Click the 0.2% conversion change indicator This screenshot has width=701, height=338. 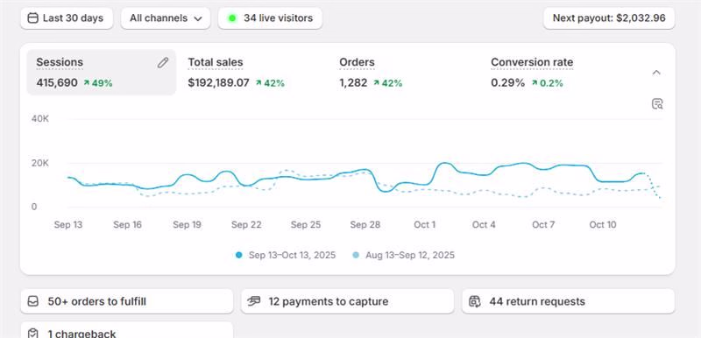click(x=547, y=83)
